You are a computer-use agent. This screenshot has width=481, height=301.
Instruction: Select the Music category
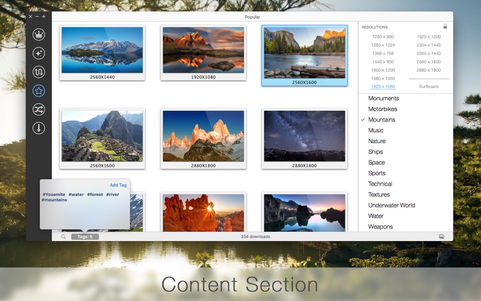[x=376, y=130]
